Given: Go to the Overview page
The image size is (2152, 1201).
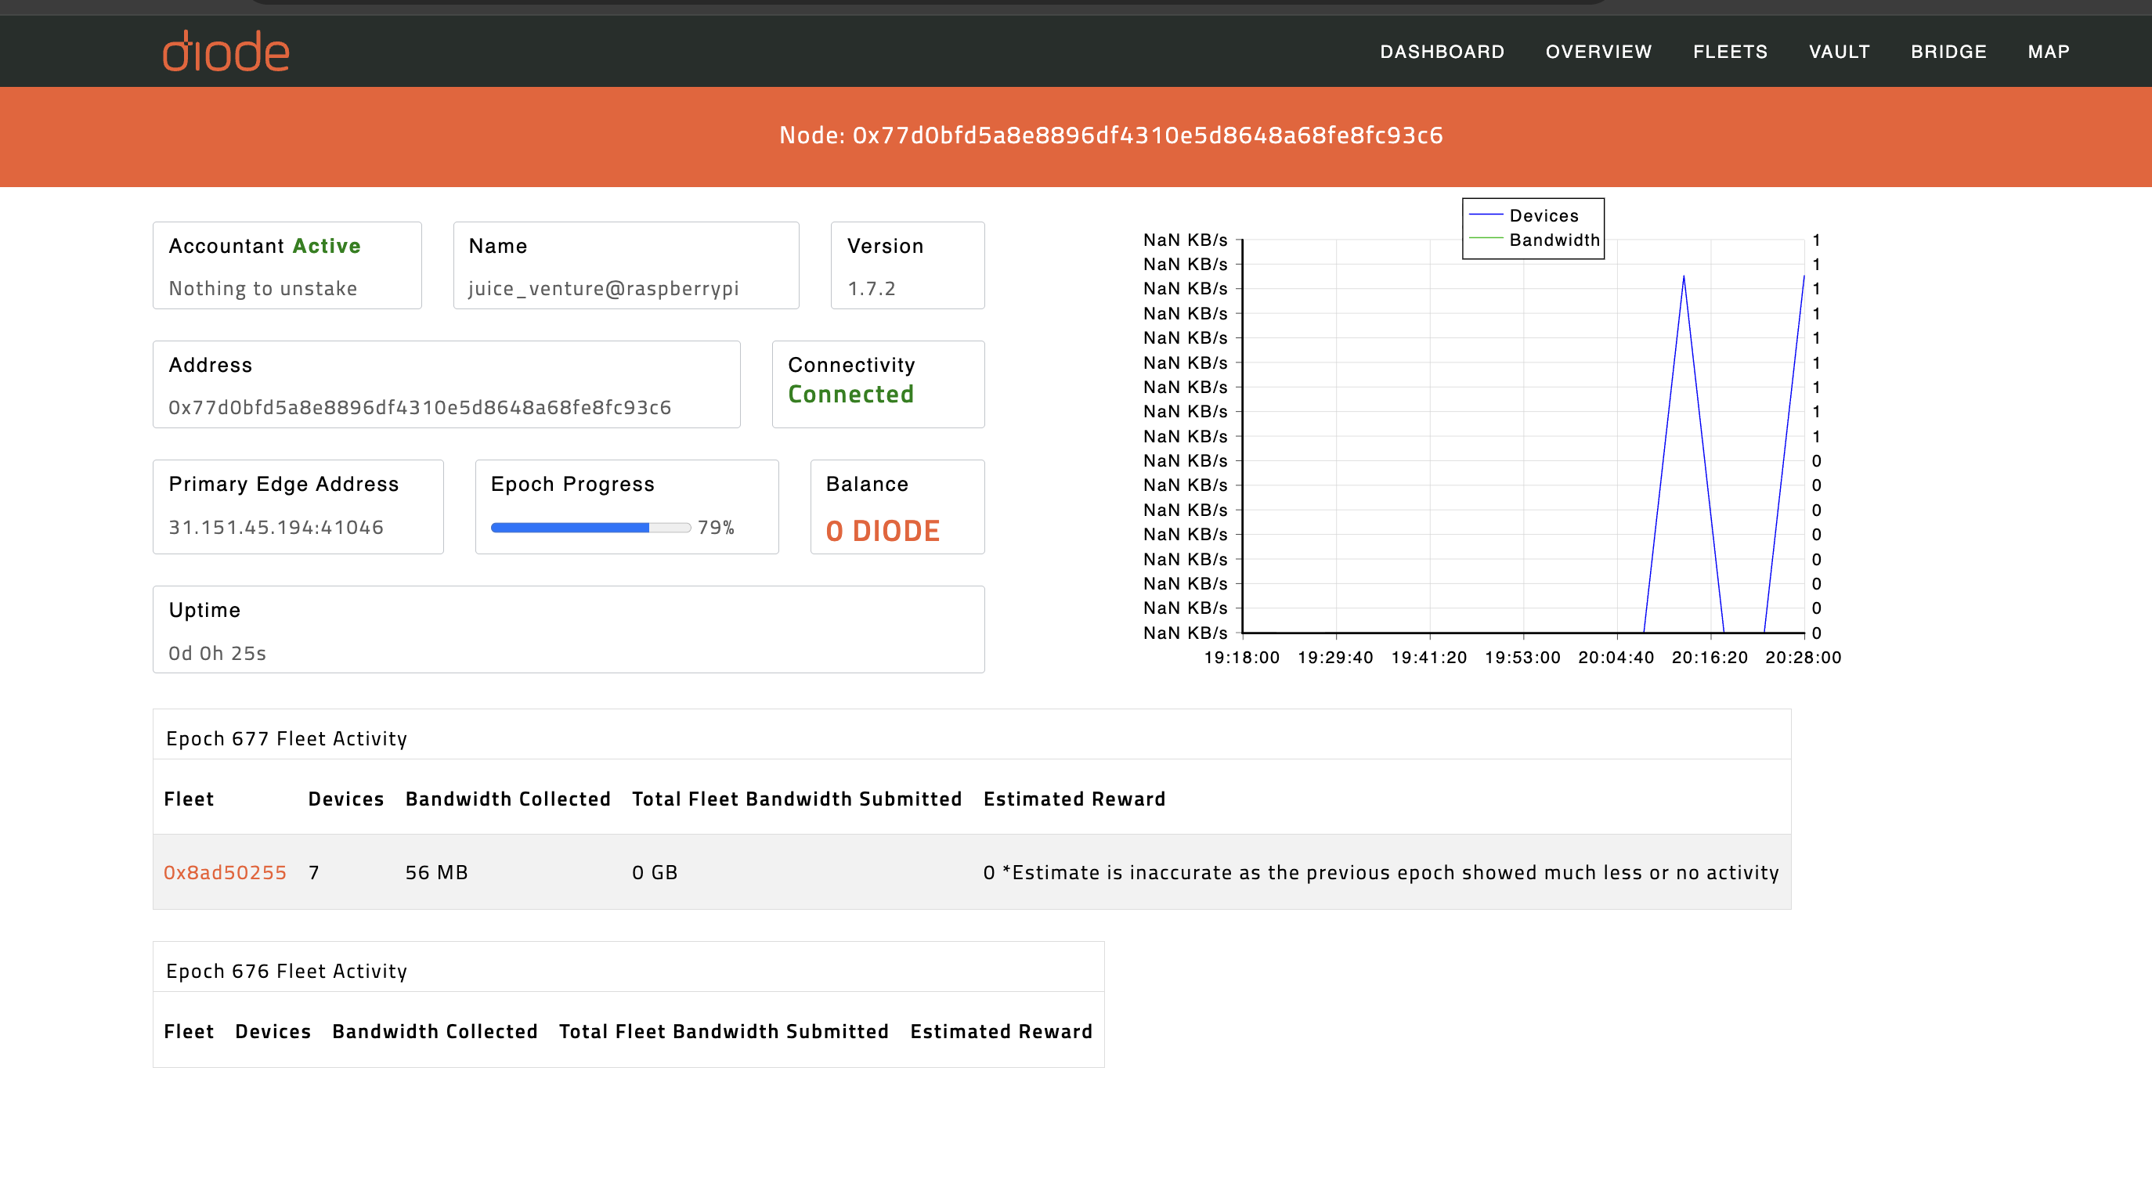Looking at the screenshot, I should tap(1598, 52).
